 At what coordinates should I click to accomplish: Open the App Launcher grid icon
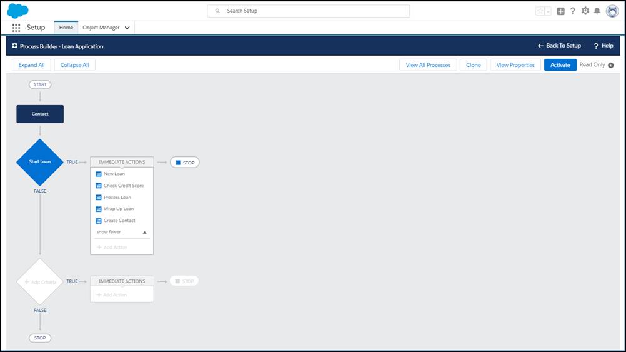tap(16, 28)
